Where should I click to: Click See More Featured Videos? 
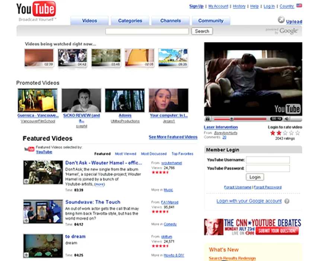click(x=173, y=137)
